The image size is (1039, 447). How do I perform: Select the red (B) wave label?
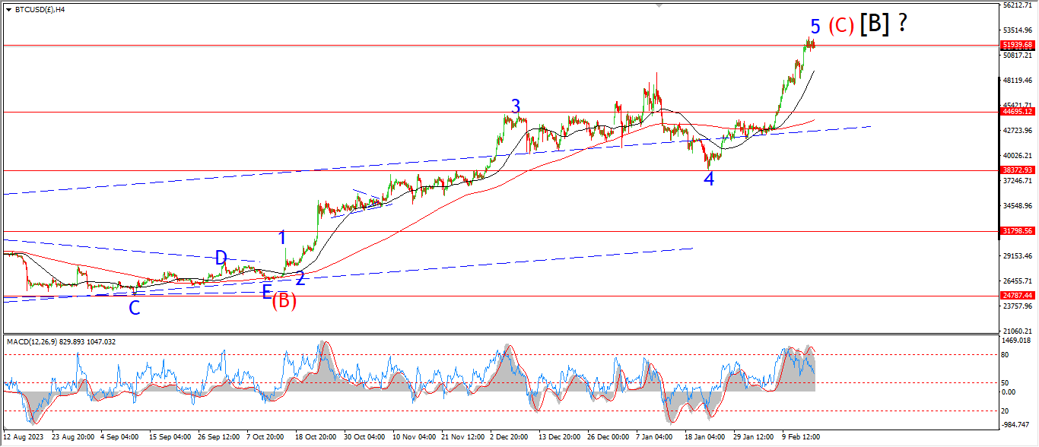pyautogui.click(x=284, y=300)
